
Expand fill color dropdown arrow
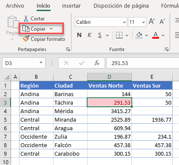(146, 35)
